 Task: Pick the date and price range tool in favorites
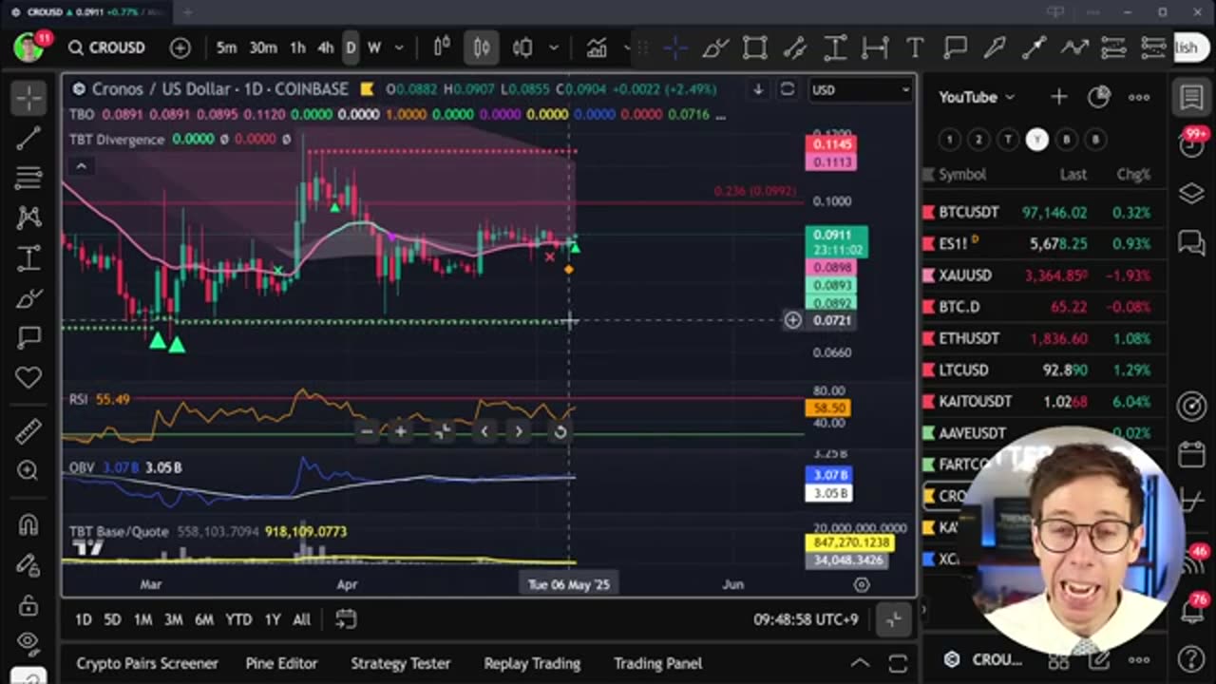pyautogui.click(x=835, y=47)
